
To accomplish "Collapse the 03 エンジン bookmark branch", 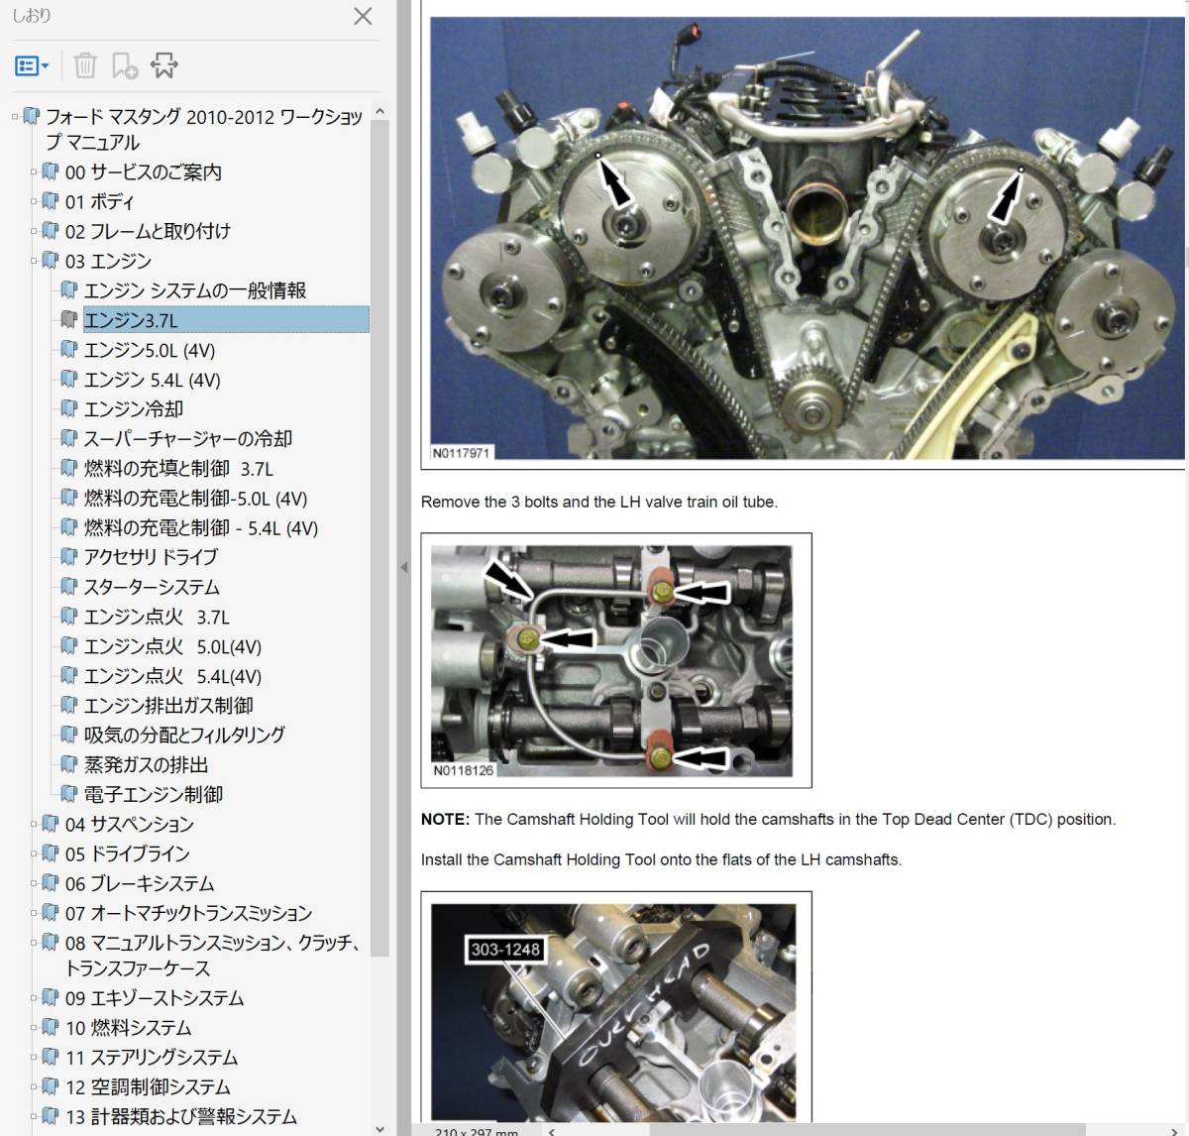I will coord(34,261).
